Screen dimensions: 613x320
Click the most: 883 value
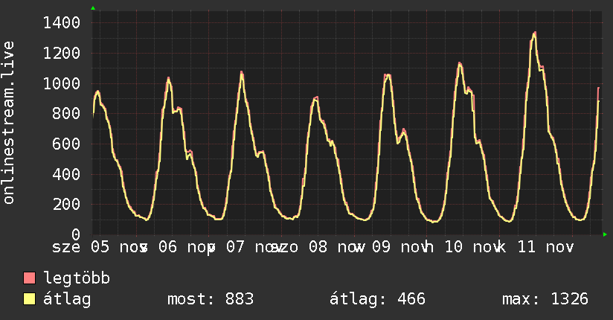tap(211, 300)
